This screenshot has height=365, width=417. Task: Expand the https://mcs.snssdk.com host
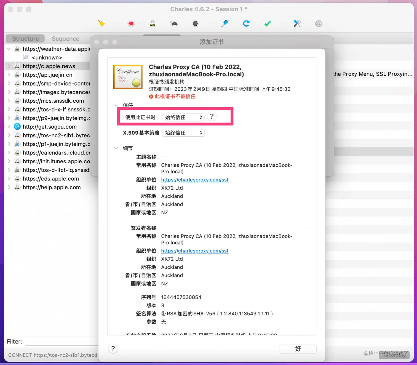point(9,101)
